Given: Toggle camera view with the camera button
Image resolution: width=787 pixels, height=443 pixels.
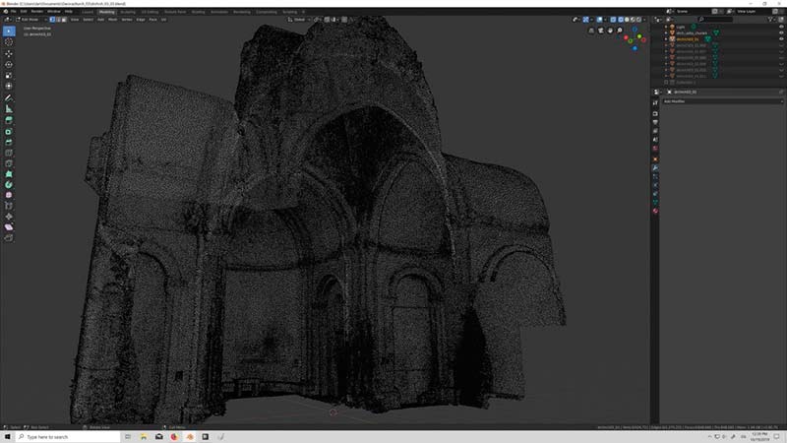Looking at the screenshot, I should (x=601, y=31).
